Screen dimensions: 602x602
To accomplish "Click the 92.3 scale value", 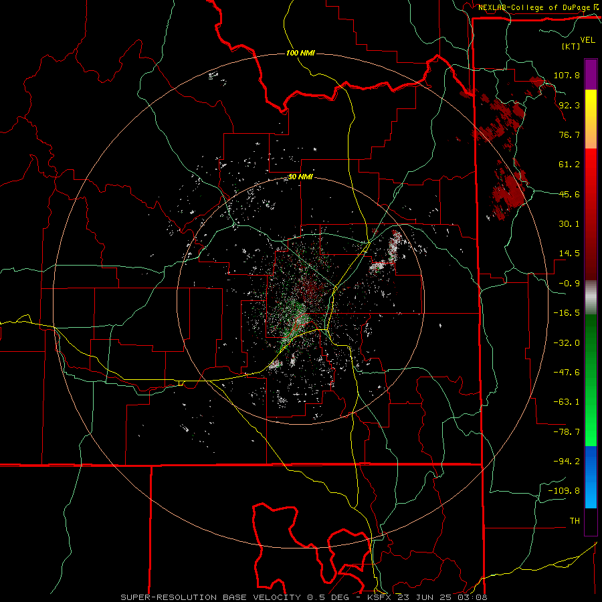I will pyautogui.click(x=569, y=105).
